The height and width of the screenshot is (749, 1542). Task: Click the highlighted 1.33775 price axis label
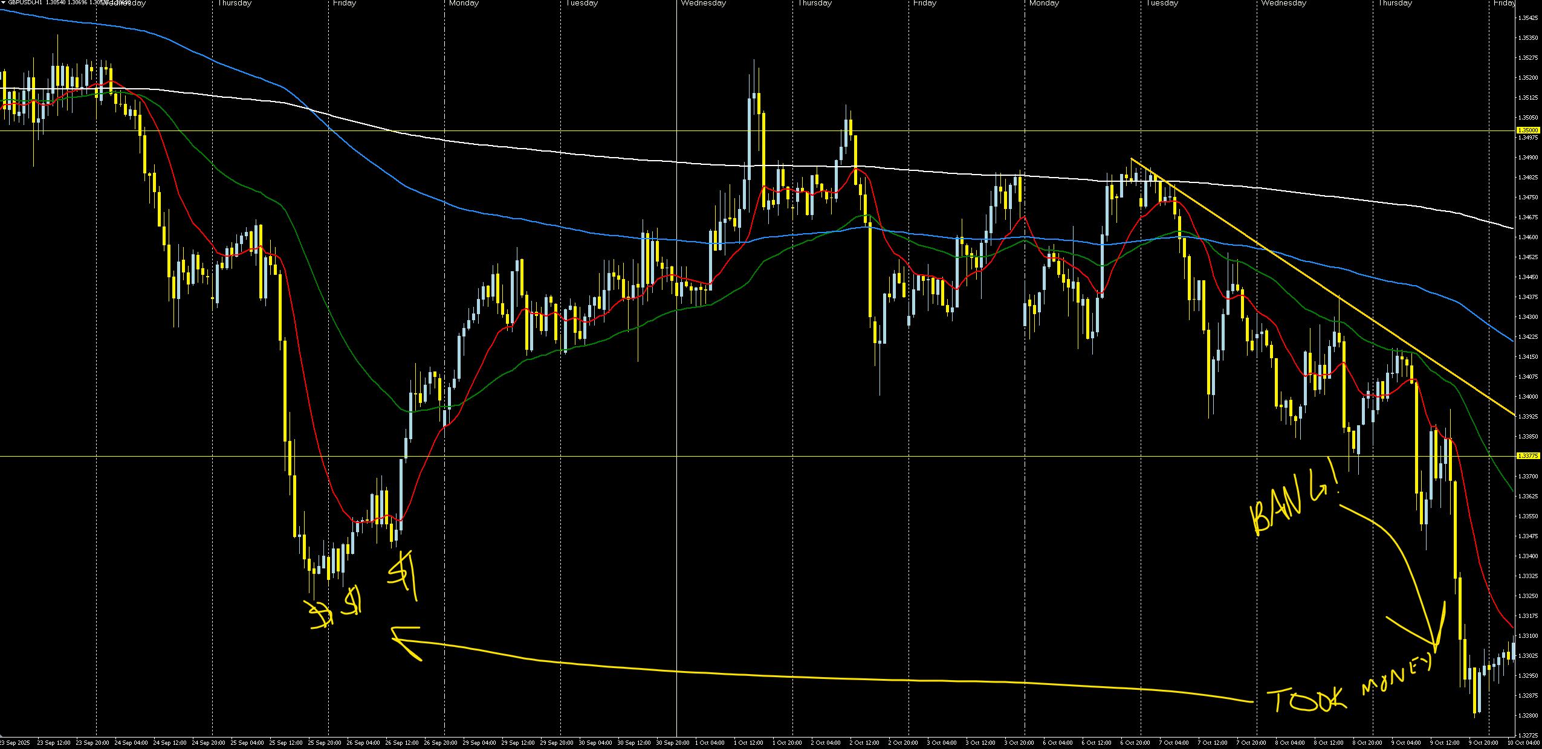pos(1527,456)
